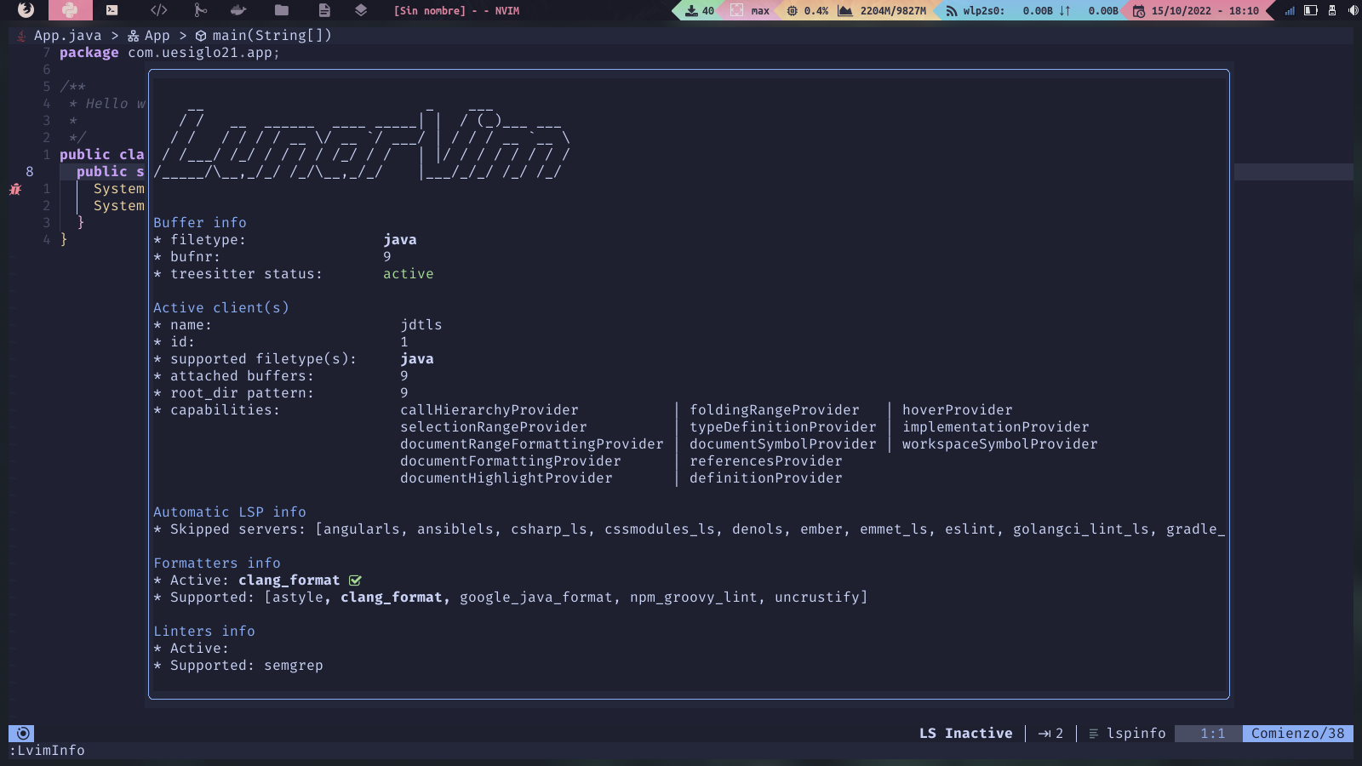Viewport: 1362px width, 766px height.
Task: Click the recording indicator at bottom left
Action: pyautogui.click(x=22, y=733)
